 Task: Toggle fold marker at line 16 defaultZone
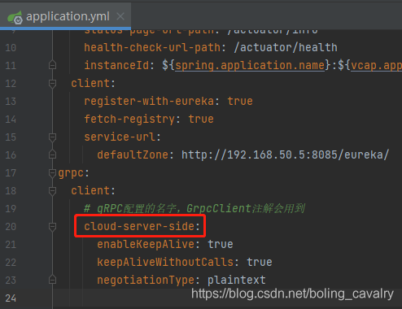point(52,154)
